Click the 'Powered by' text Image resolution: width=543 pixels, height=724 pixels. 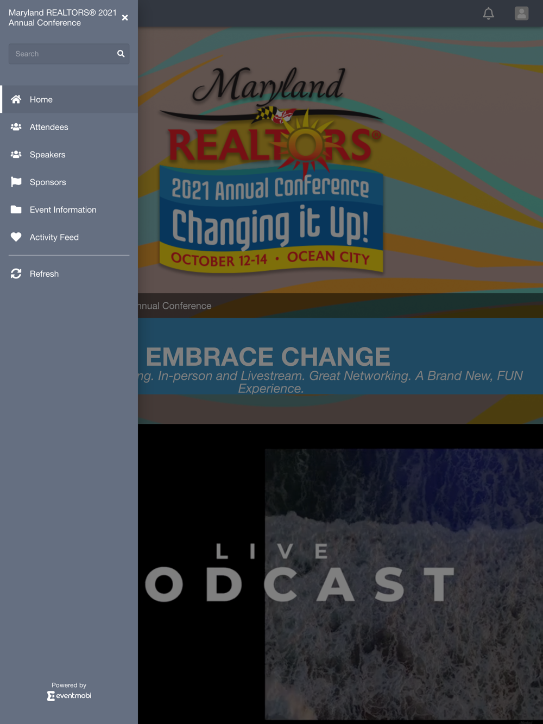69,685
